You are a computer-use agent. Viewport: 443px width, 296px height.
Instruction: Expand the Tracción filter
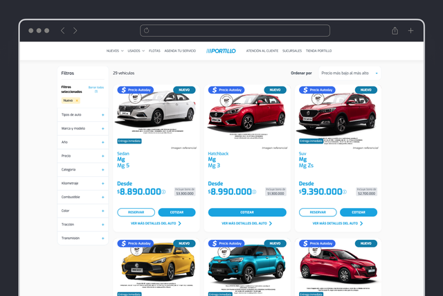83,225
